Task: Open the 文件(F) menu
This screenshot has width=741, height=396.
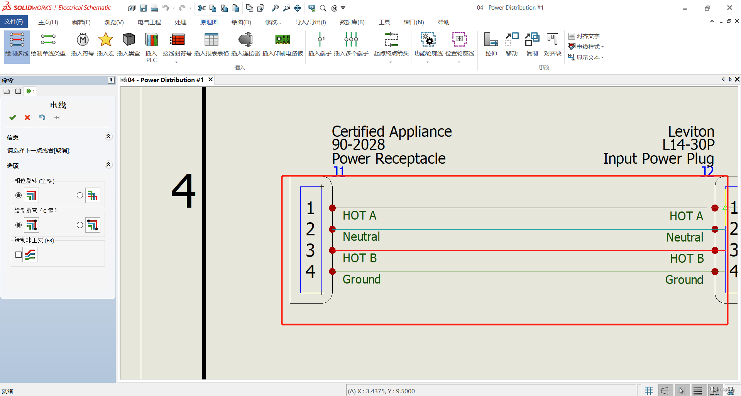Action: (14, 22)
